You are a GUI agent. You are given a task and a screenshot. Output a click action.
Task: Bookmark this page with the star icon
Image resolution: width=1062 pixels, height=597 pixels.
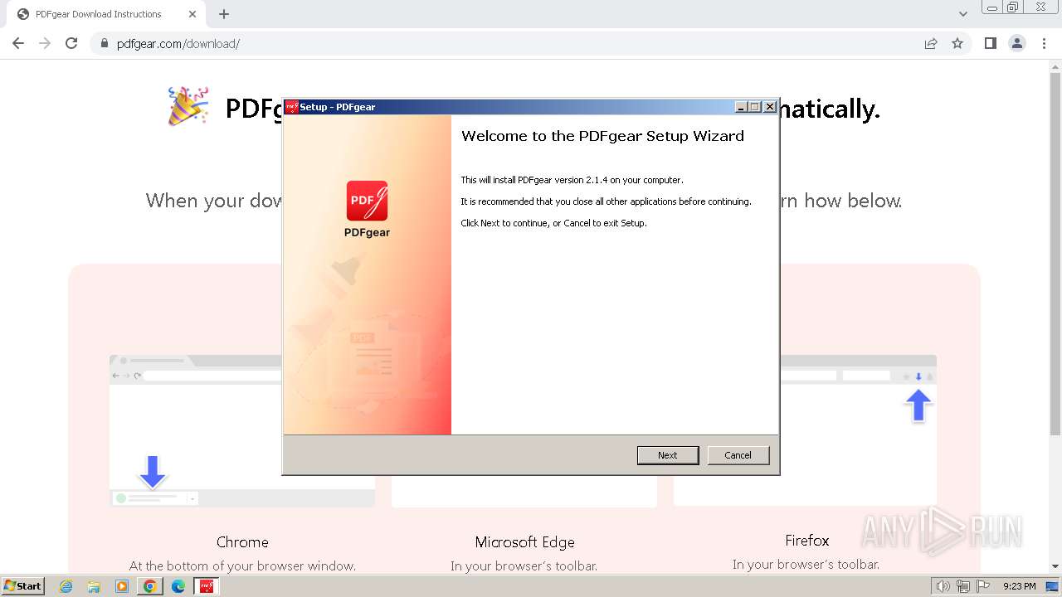click(x=957, y=43)
